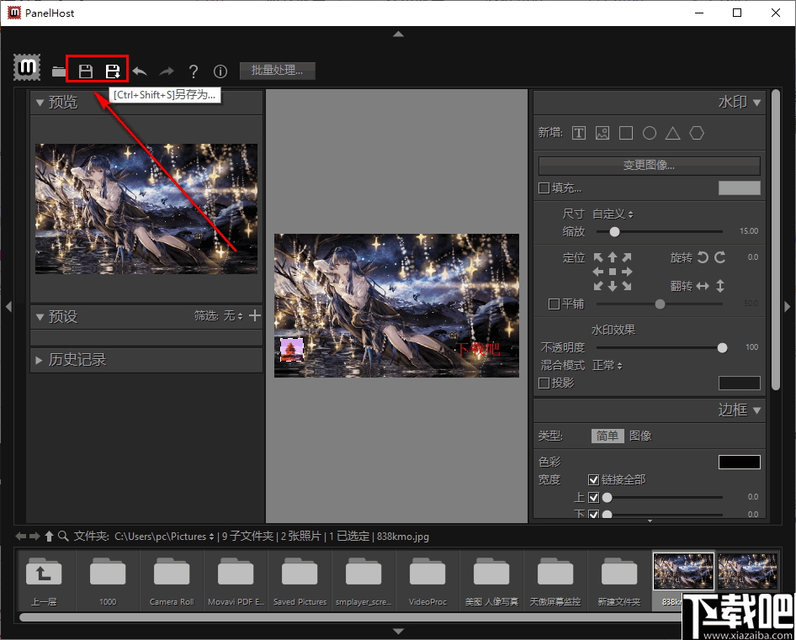
Task: Open 批量处理 batch processing
Action: click(277, 71)
